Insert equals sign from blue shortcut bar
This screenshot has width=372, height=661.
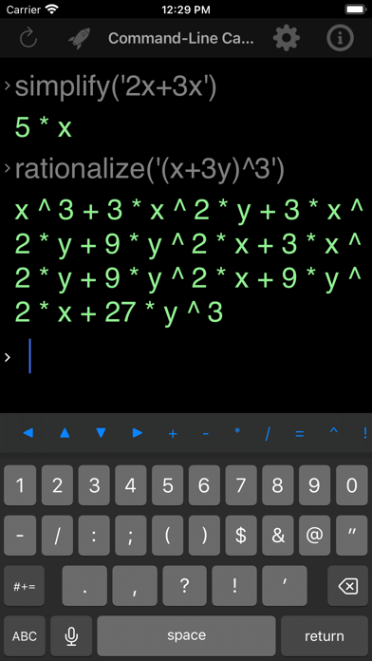point(300,433)
